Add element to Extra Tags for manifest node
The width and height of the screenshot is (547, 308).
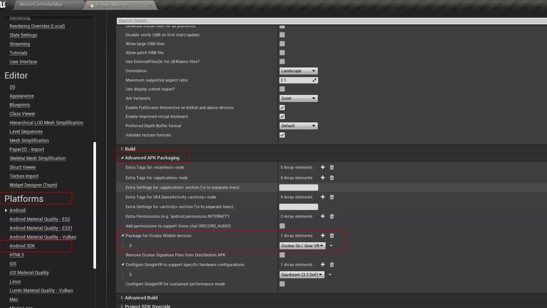pos(323,167)
